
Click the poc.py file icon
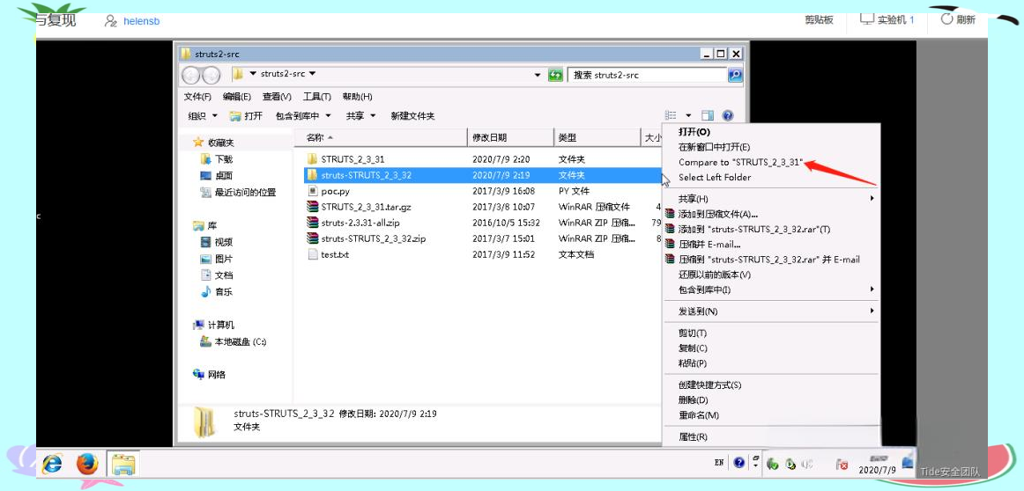[x=312, y=191]
